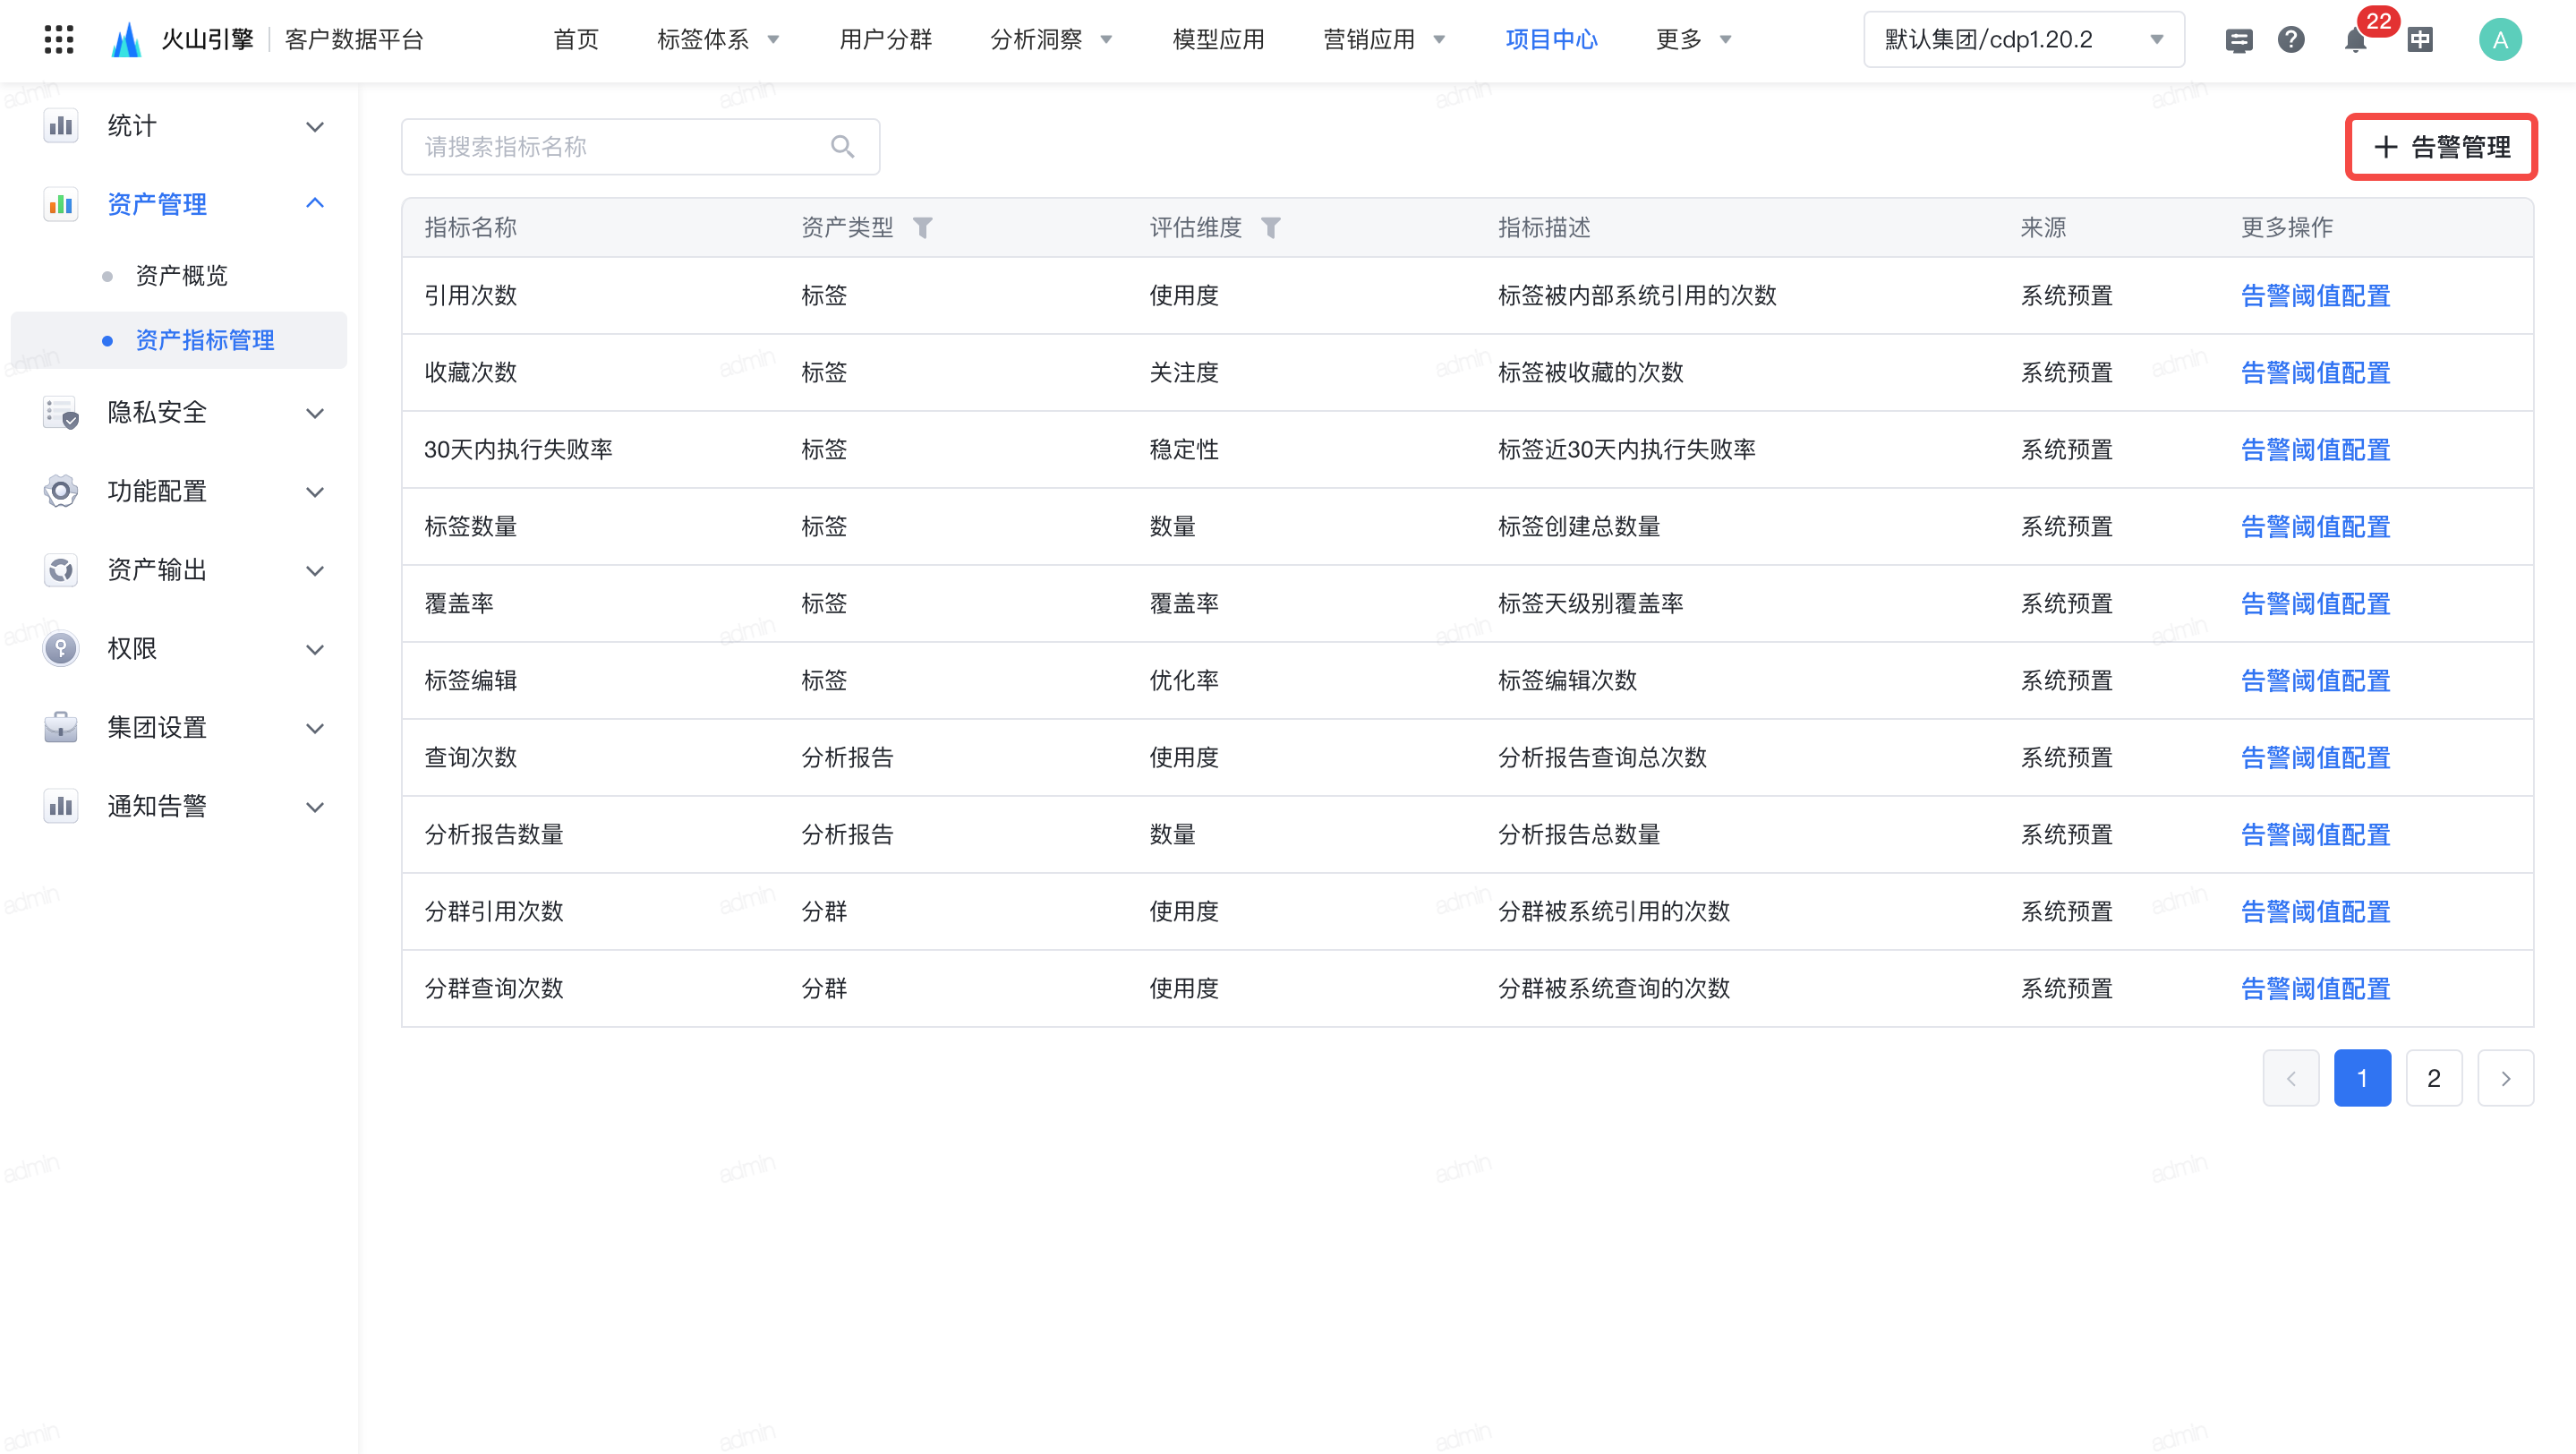The height and width of the screenshot is (1454, 2576).
Task: Select 资产概览 in the sidebar
Action: tap(181, 276)
